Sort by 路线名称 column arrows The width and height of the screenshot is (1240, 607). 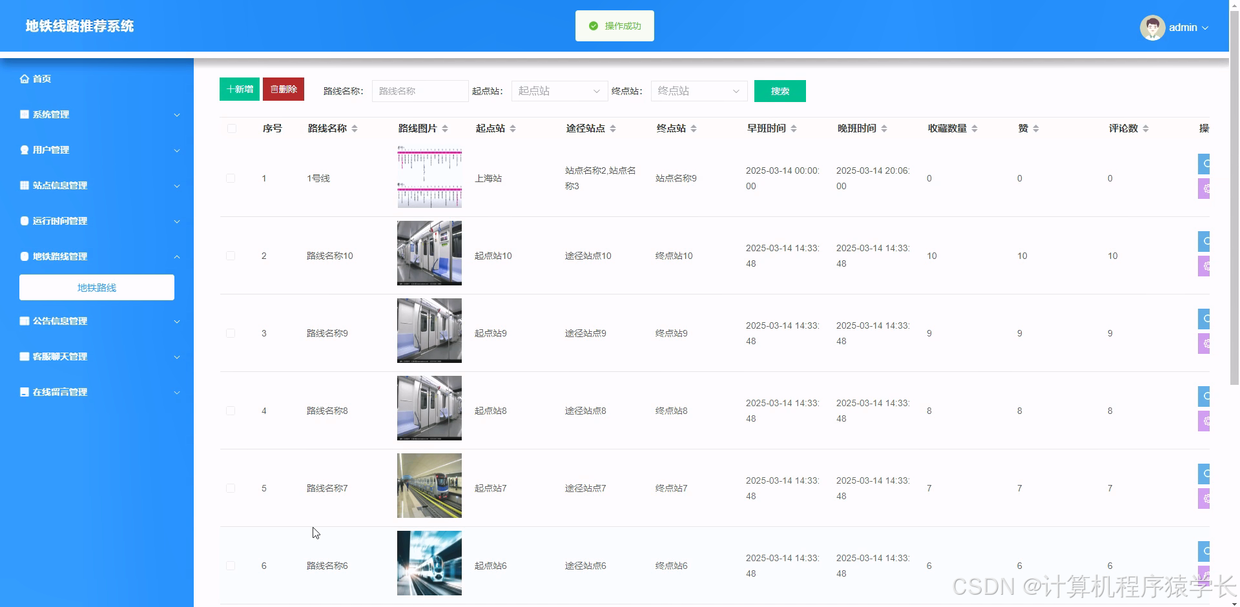[x=355, y=129]
